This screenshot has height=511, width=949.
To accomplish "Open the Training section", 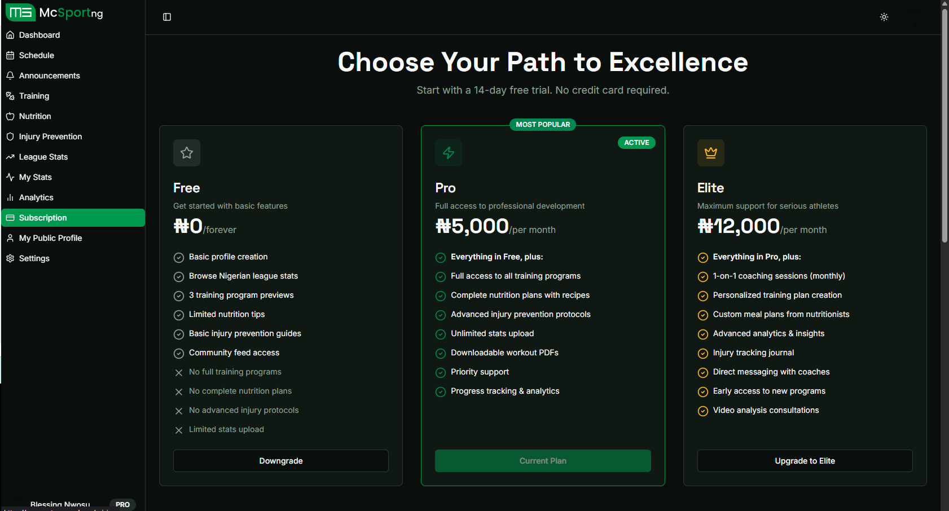I will point(34,96).
